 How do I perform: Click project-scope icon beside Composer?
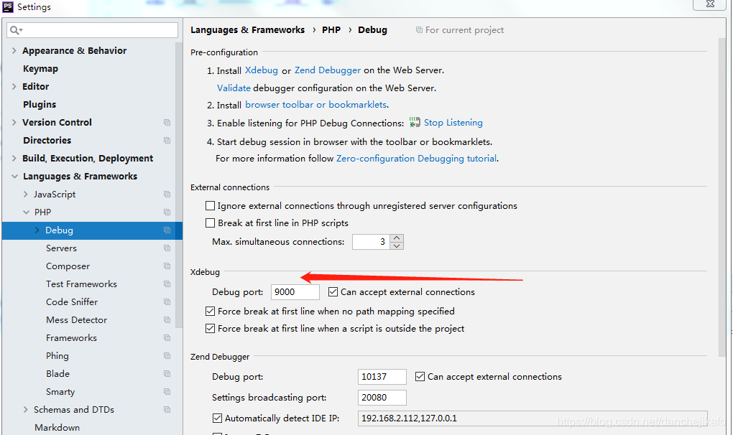pos(167,266)
